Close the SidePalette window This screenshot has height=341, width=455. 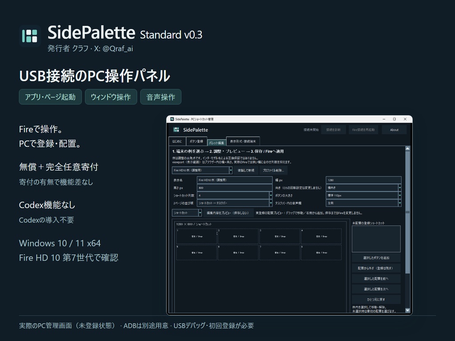[x=405, y=119]
